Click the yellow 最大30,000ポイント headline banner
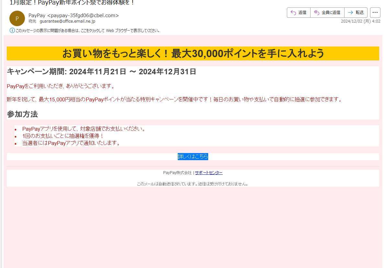Viewport: 384px width, 268px height. (x=193, y=53)
